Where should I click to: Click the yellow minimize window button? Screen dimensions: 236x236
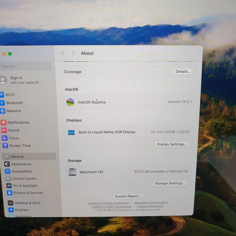point(4,54)
